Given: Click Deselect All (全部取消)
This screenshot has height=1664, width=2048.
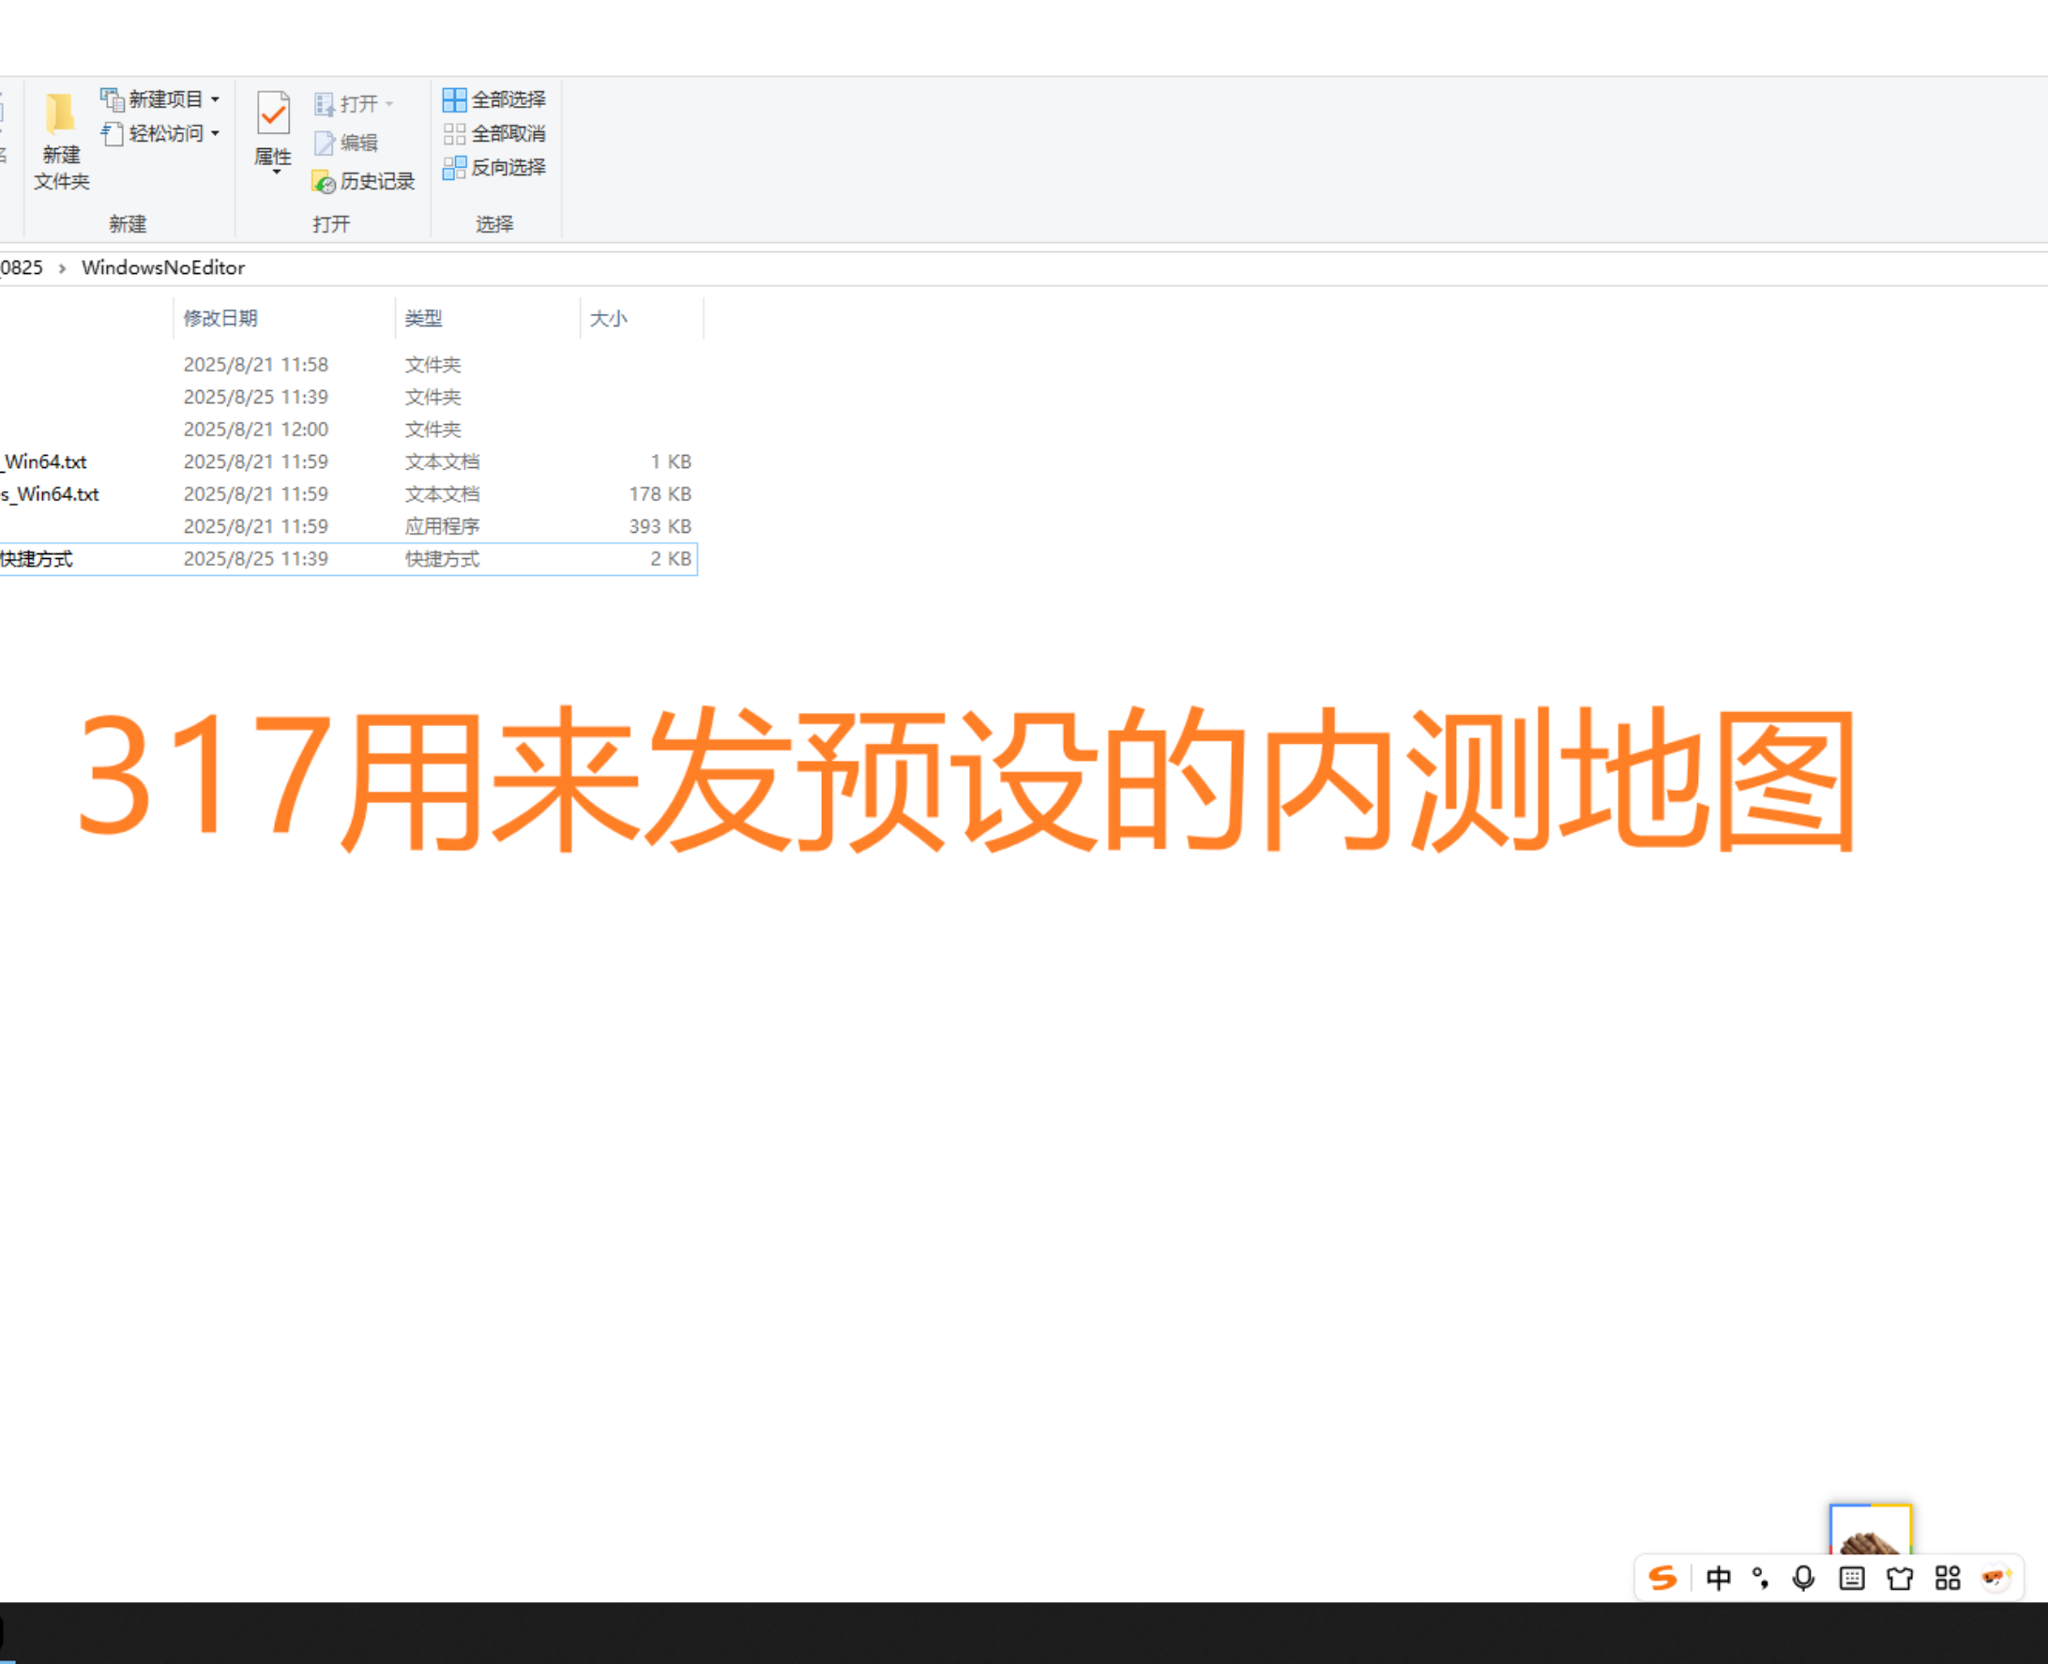Looking at the screenshot, I should (x=494, y=133).
